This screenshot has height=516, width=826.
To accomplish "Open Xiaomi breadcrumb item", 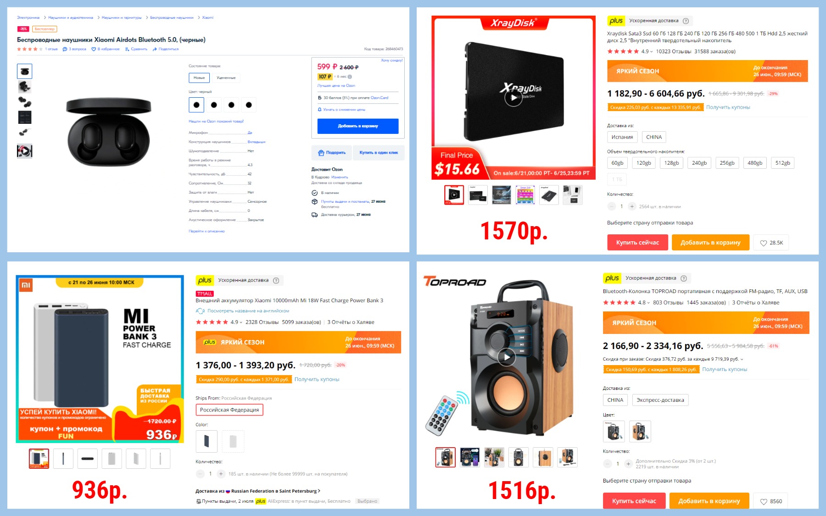I will pos(208,17).
